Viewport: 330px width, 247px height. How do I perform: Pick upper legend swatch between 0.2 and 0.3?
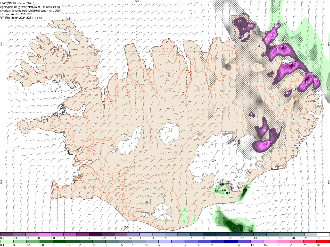click(x=6, y=234)
